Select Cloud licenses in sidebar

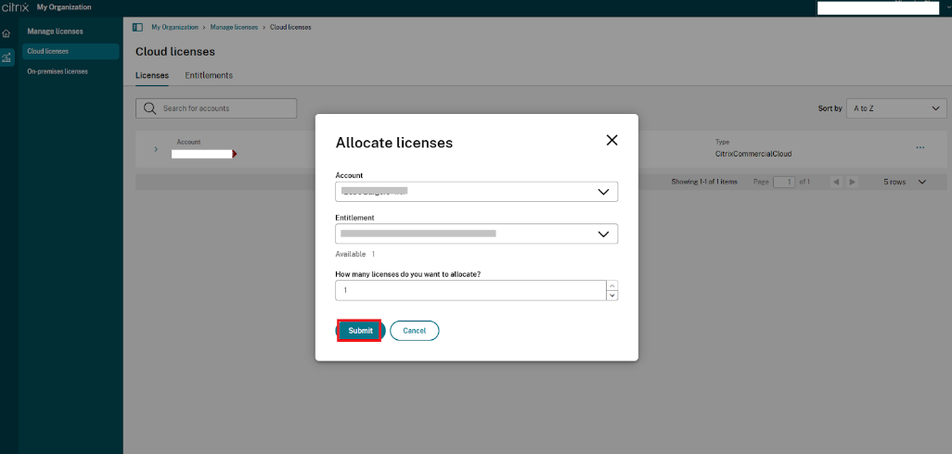pos(48,51)
